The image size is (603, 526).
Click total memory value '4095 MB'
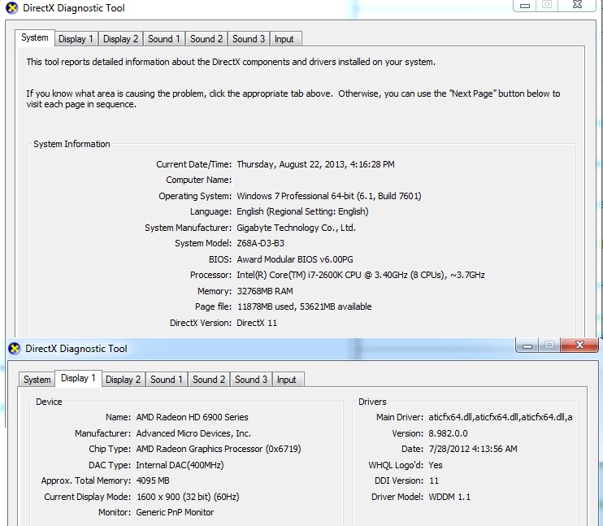pyautogui.click(x=153, y=480)
